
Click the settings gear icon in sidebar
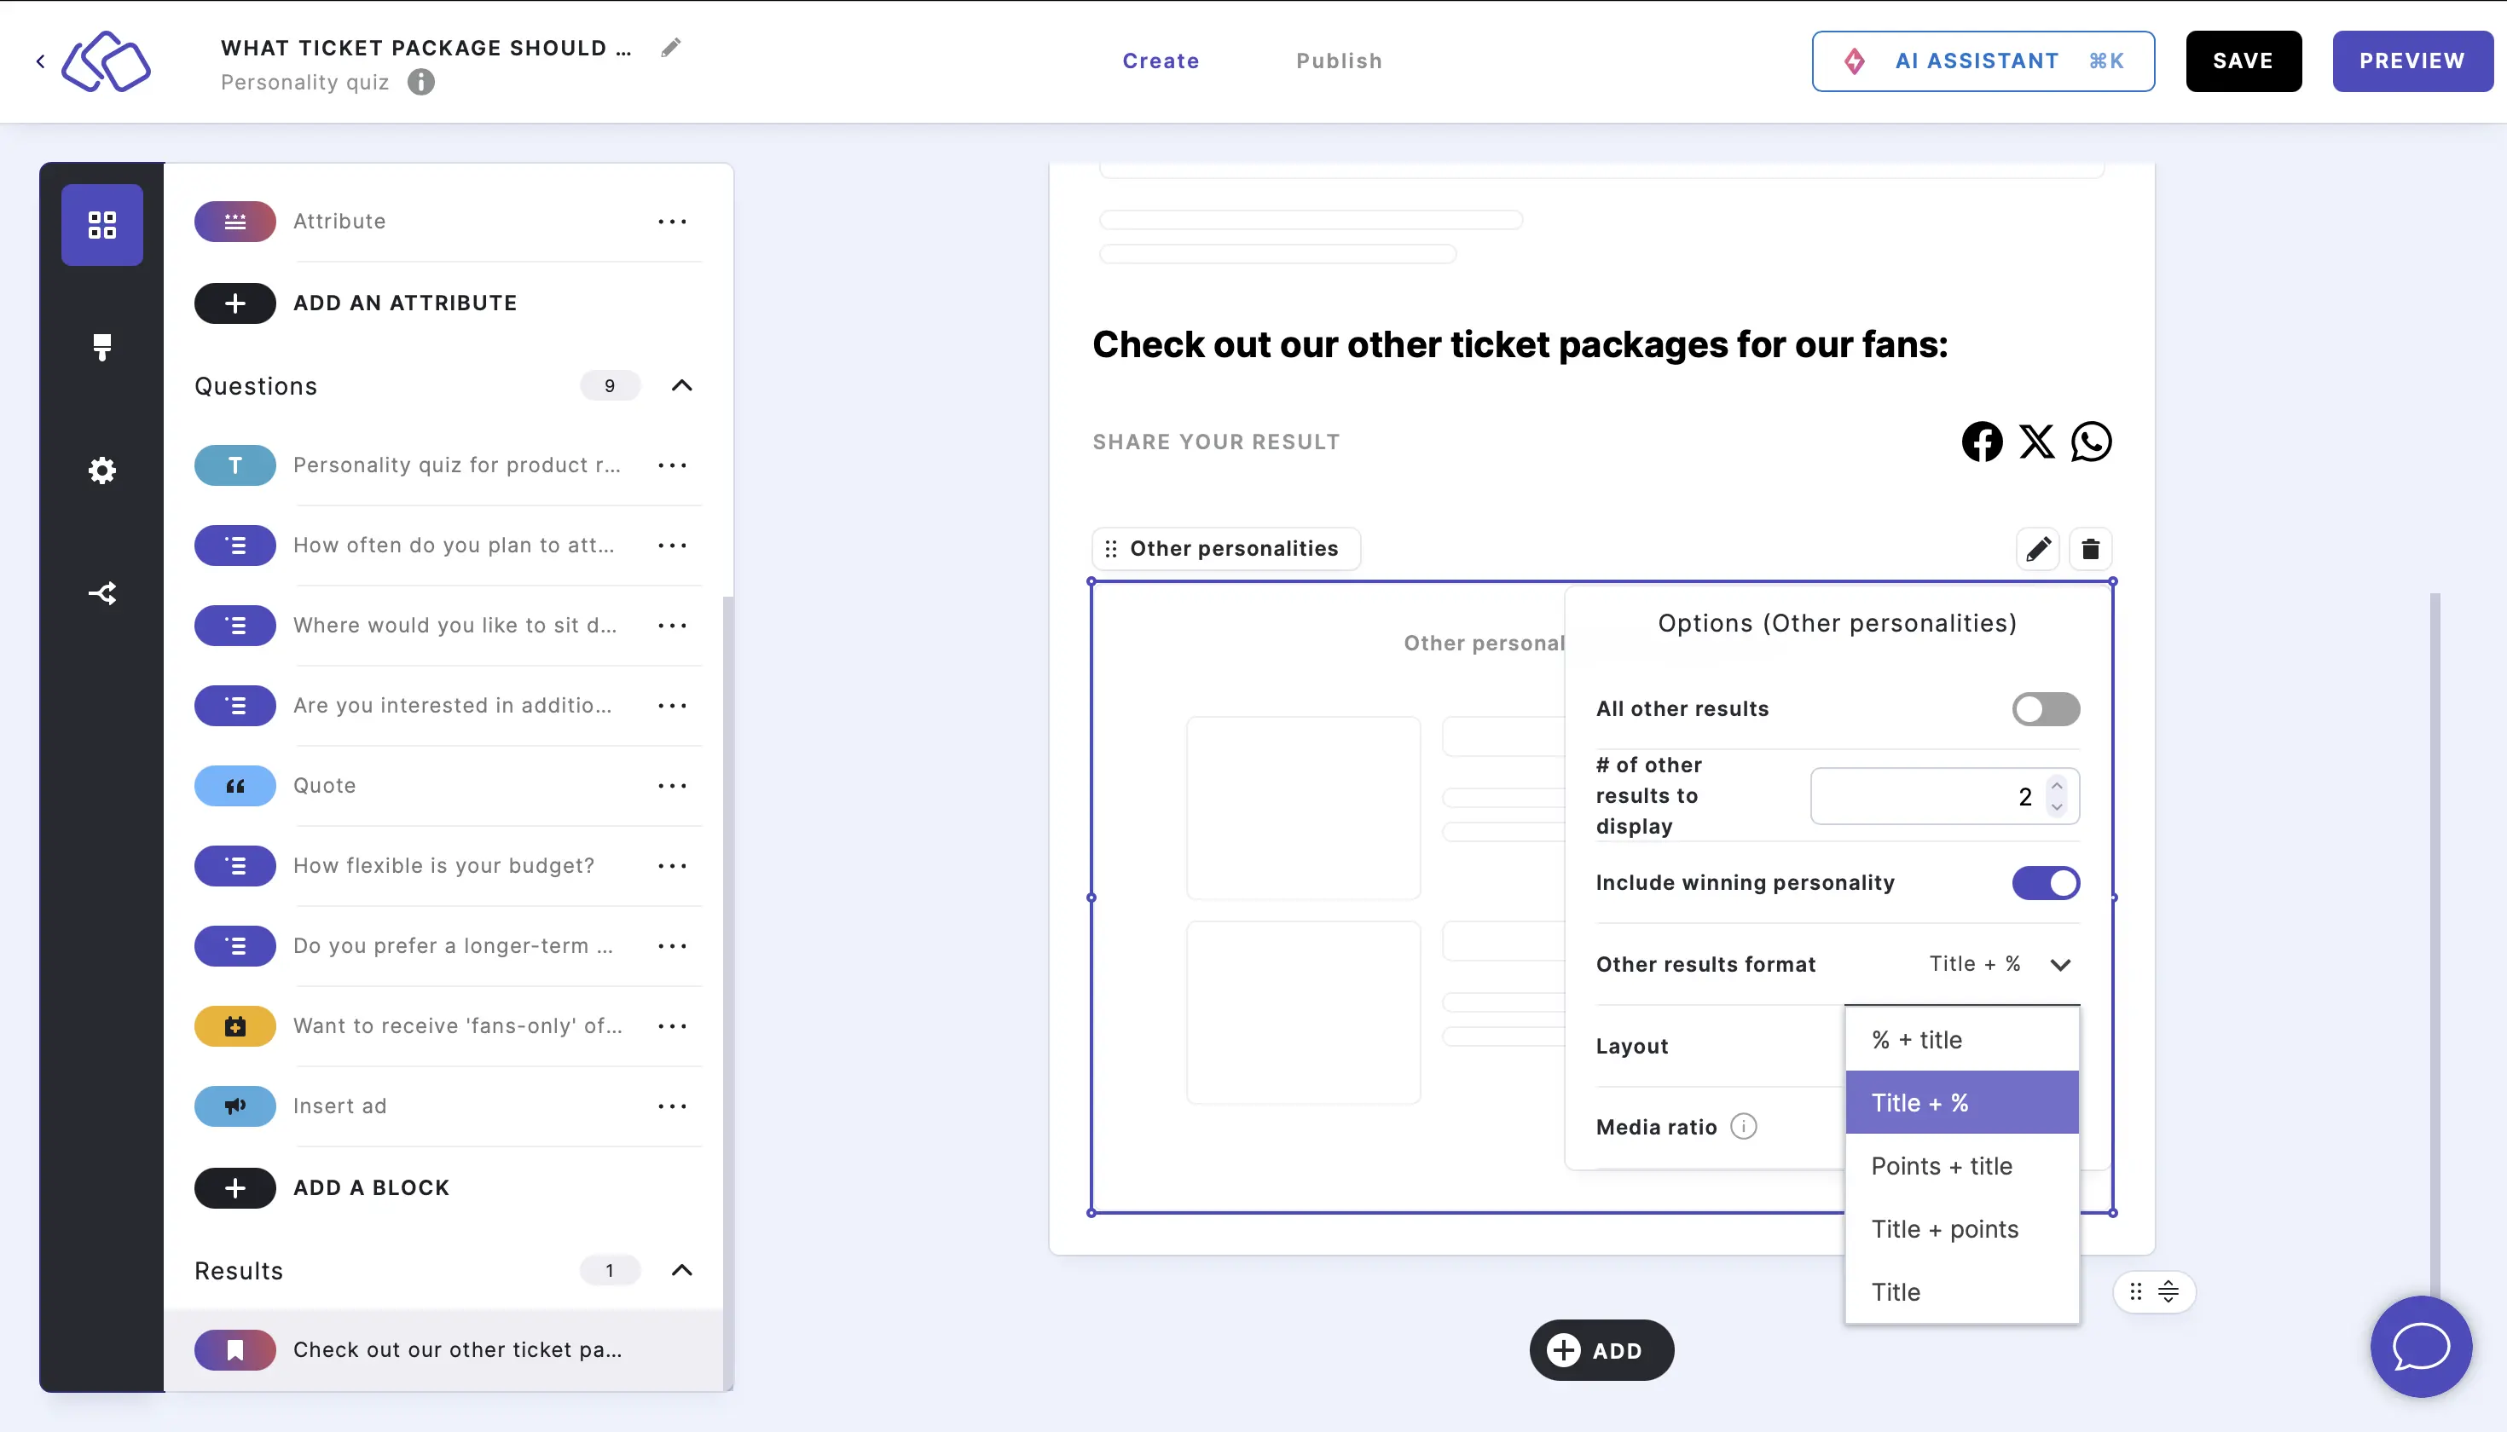101,470
